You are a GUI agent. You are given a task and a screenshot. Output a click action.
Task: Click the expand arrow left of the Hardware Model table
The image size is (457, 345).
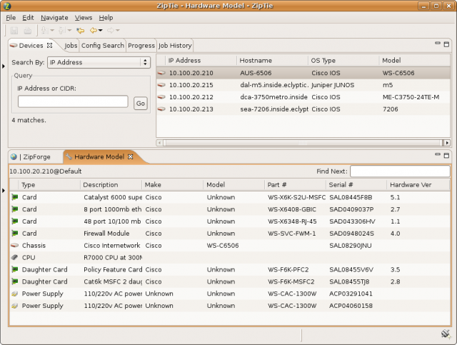click(x=3, y=191)
